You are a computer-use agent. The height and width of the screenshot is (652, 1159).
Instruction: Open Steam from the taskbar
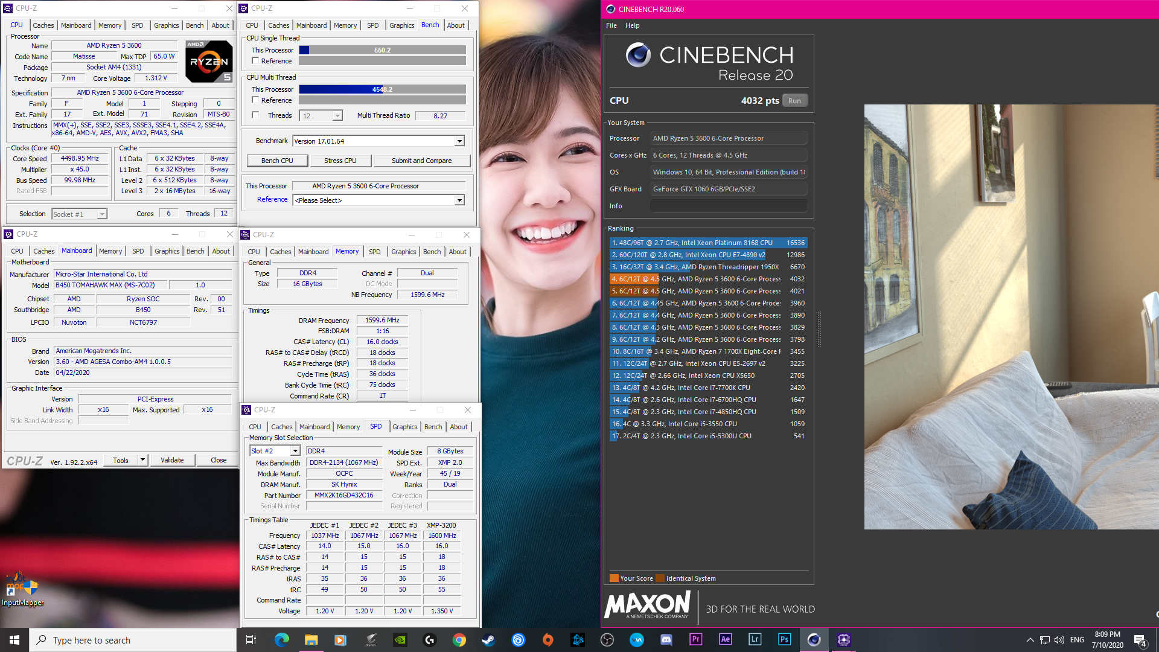(489, 640)
